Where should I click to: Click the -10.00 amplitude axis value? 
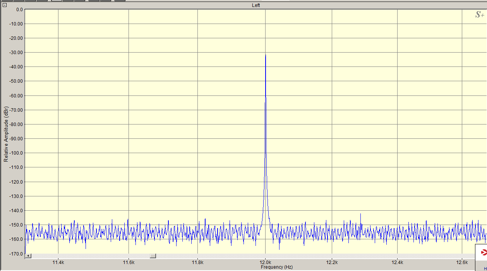tap(17, 24)
